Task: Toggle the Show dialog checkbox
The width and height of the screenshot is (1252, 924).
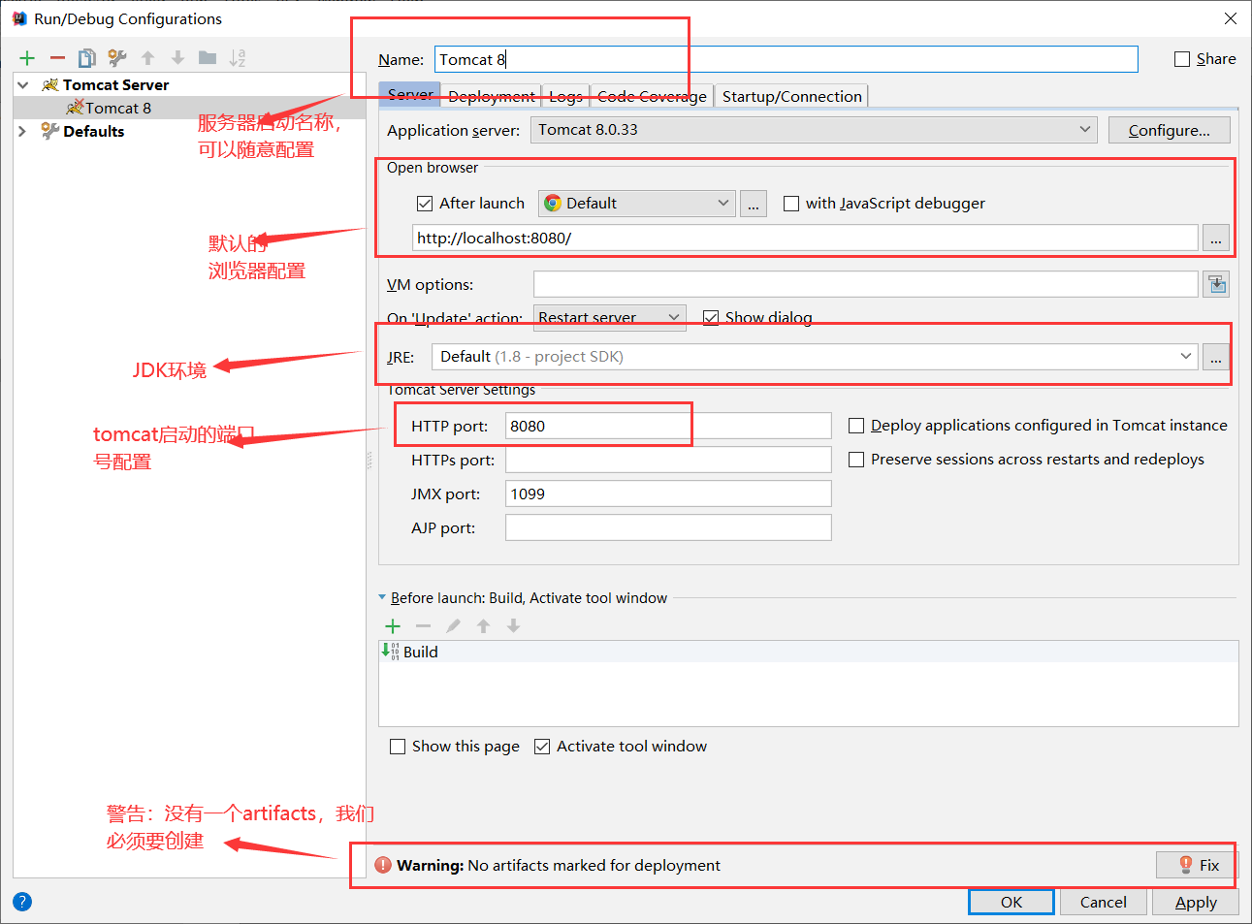Action: pyautogui.click(x=711, y=318)
